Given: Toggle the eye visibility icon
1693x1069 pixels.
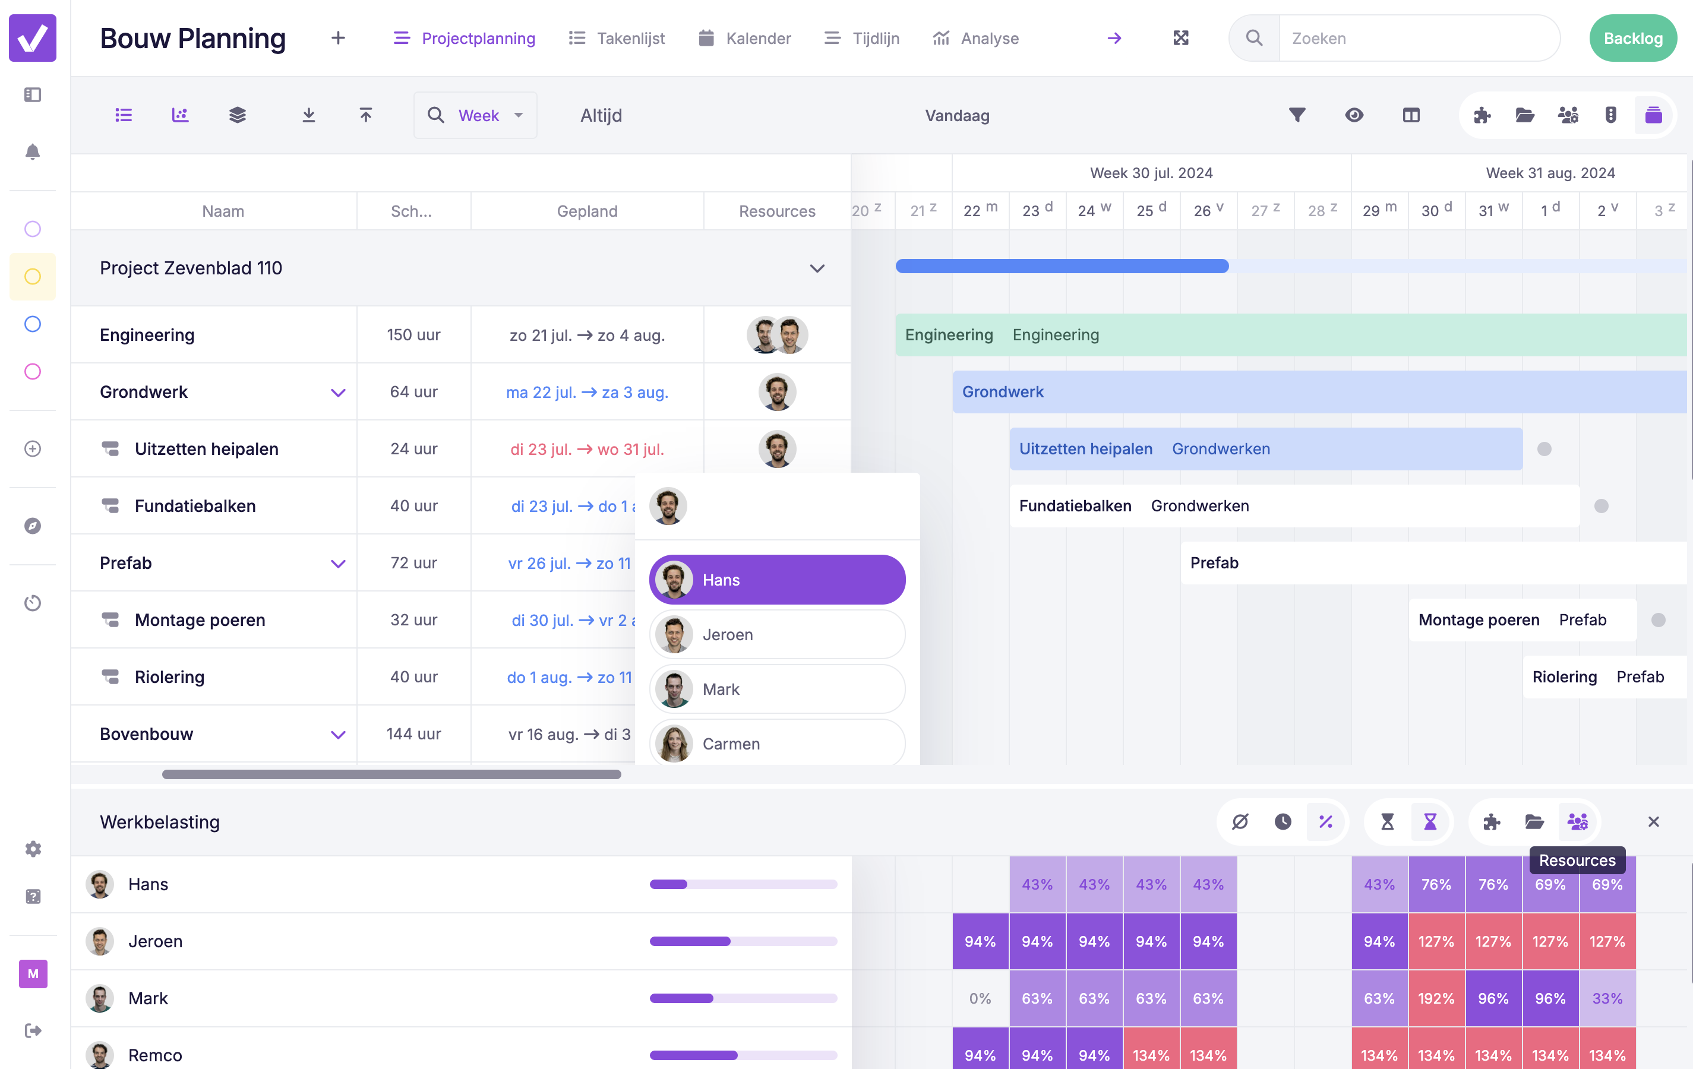Looking at the screenshot, I should click(x=1354, y=115).
